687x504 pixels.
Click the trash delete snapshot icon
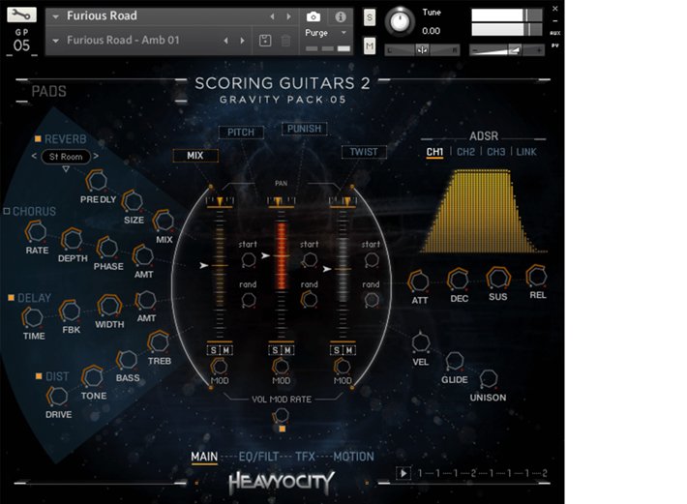point(285,41)
